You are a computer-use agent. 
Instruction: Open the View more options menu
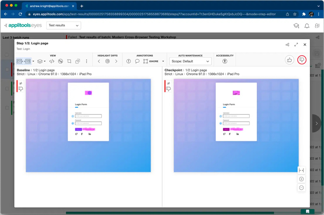86,61
